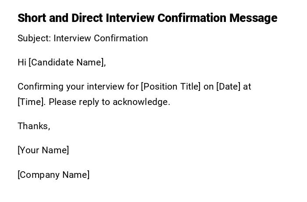Select the [Position Title] placeholder
The height and width of the screenshot is (202, 307).
pos(171,87)
